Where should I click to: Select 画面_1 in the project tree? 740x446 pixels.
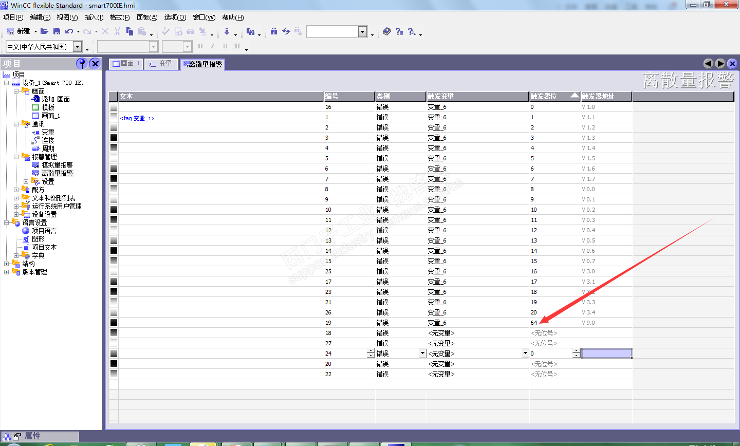(x=51, y=116)
